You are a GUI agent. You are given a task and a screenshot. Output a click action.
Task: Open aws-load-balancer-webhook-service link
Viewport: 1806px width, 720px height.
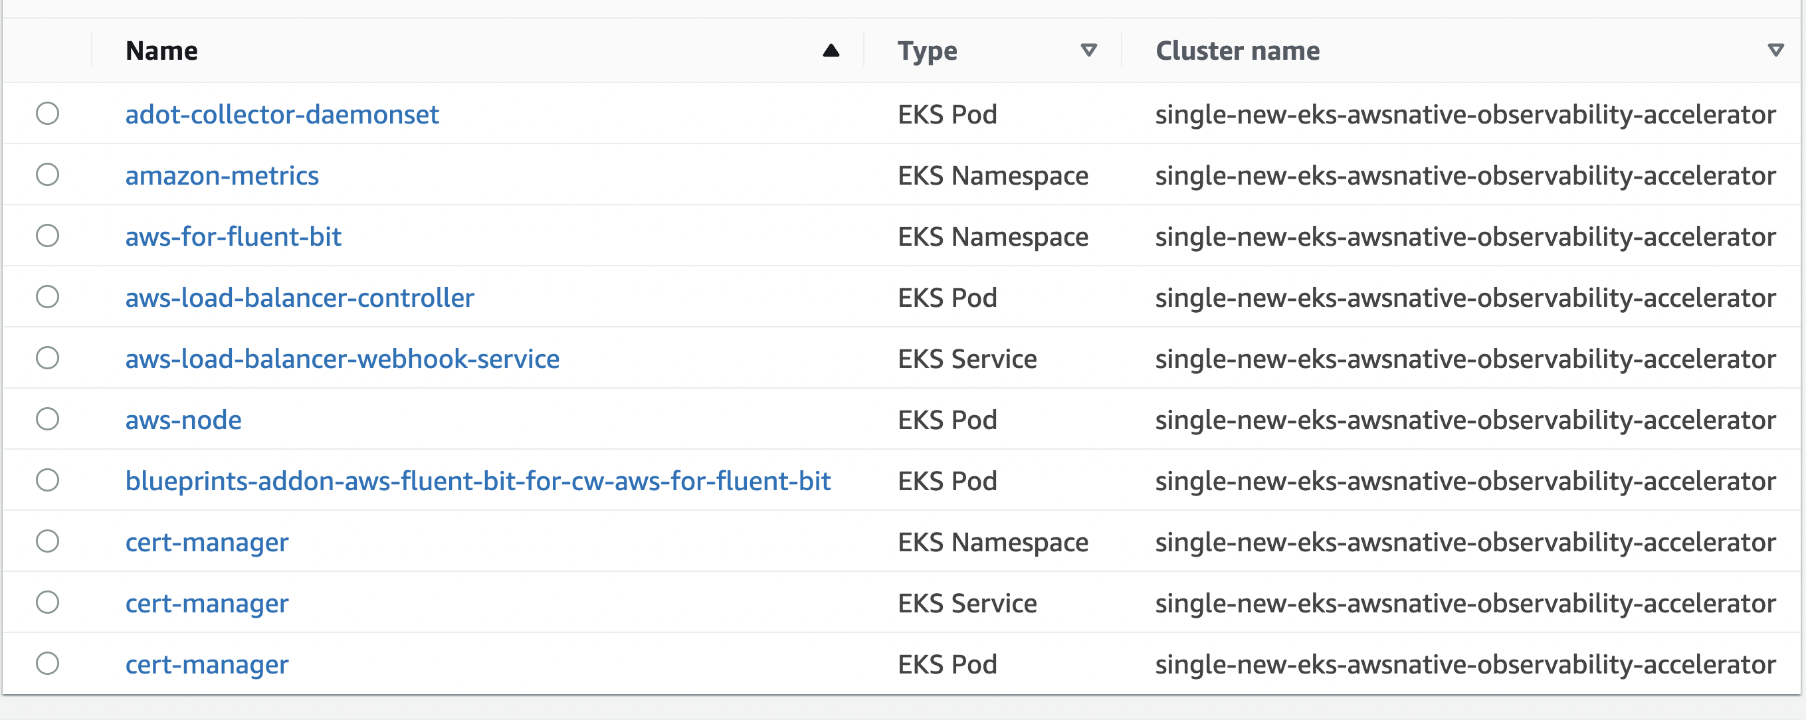point(342,359)
